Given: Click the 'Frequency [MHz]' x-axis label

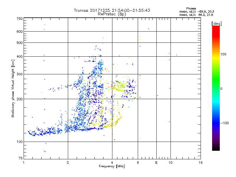Looking at the screenshot, I should (112, 166).
